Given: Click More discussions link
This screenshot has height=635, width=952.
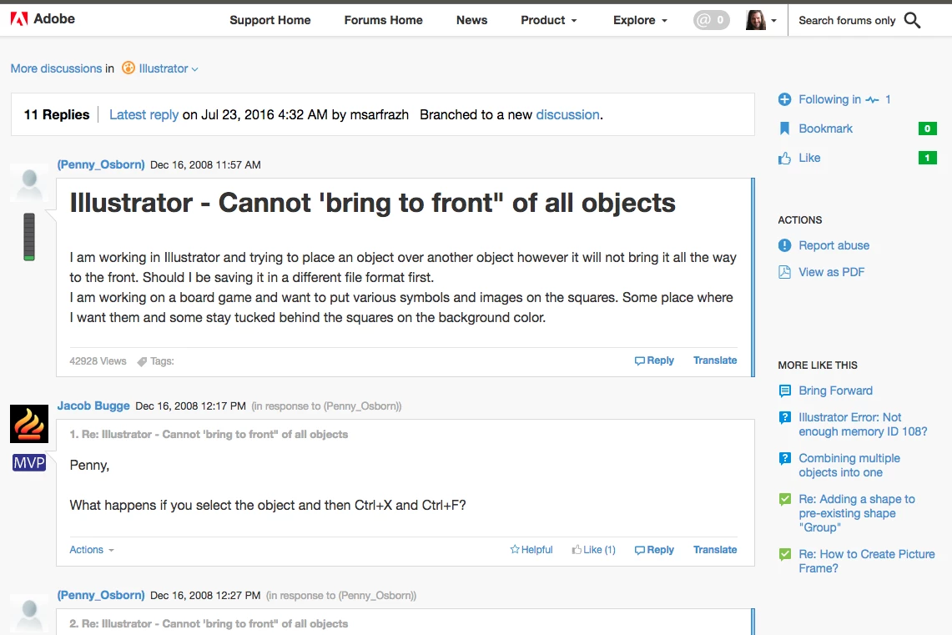Looking at the screenshot, I should [x=57, y=68].
